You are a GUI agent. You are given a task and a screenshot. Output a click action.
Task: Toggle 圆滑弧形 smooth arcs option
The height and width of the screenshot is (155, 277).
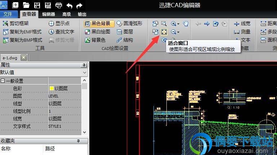pyautogui.click(x=129, y=23)
